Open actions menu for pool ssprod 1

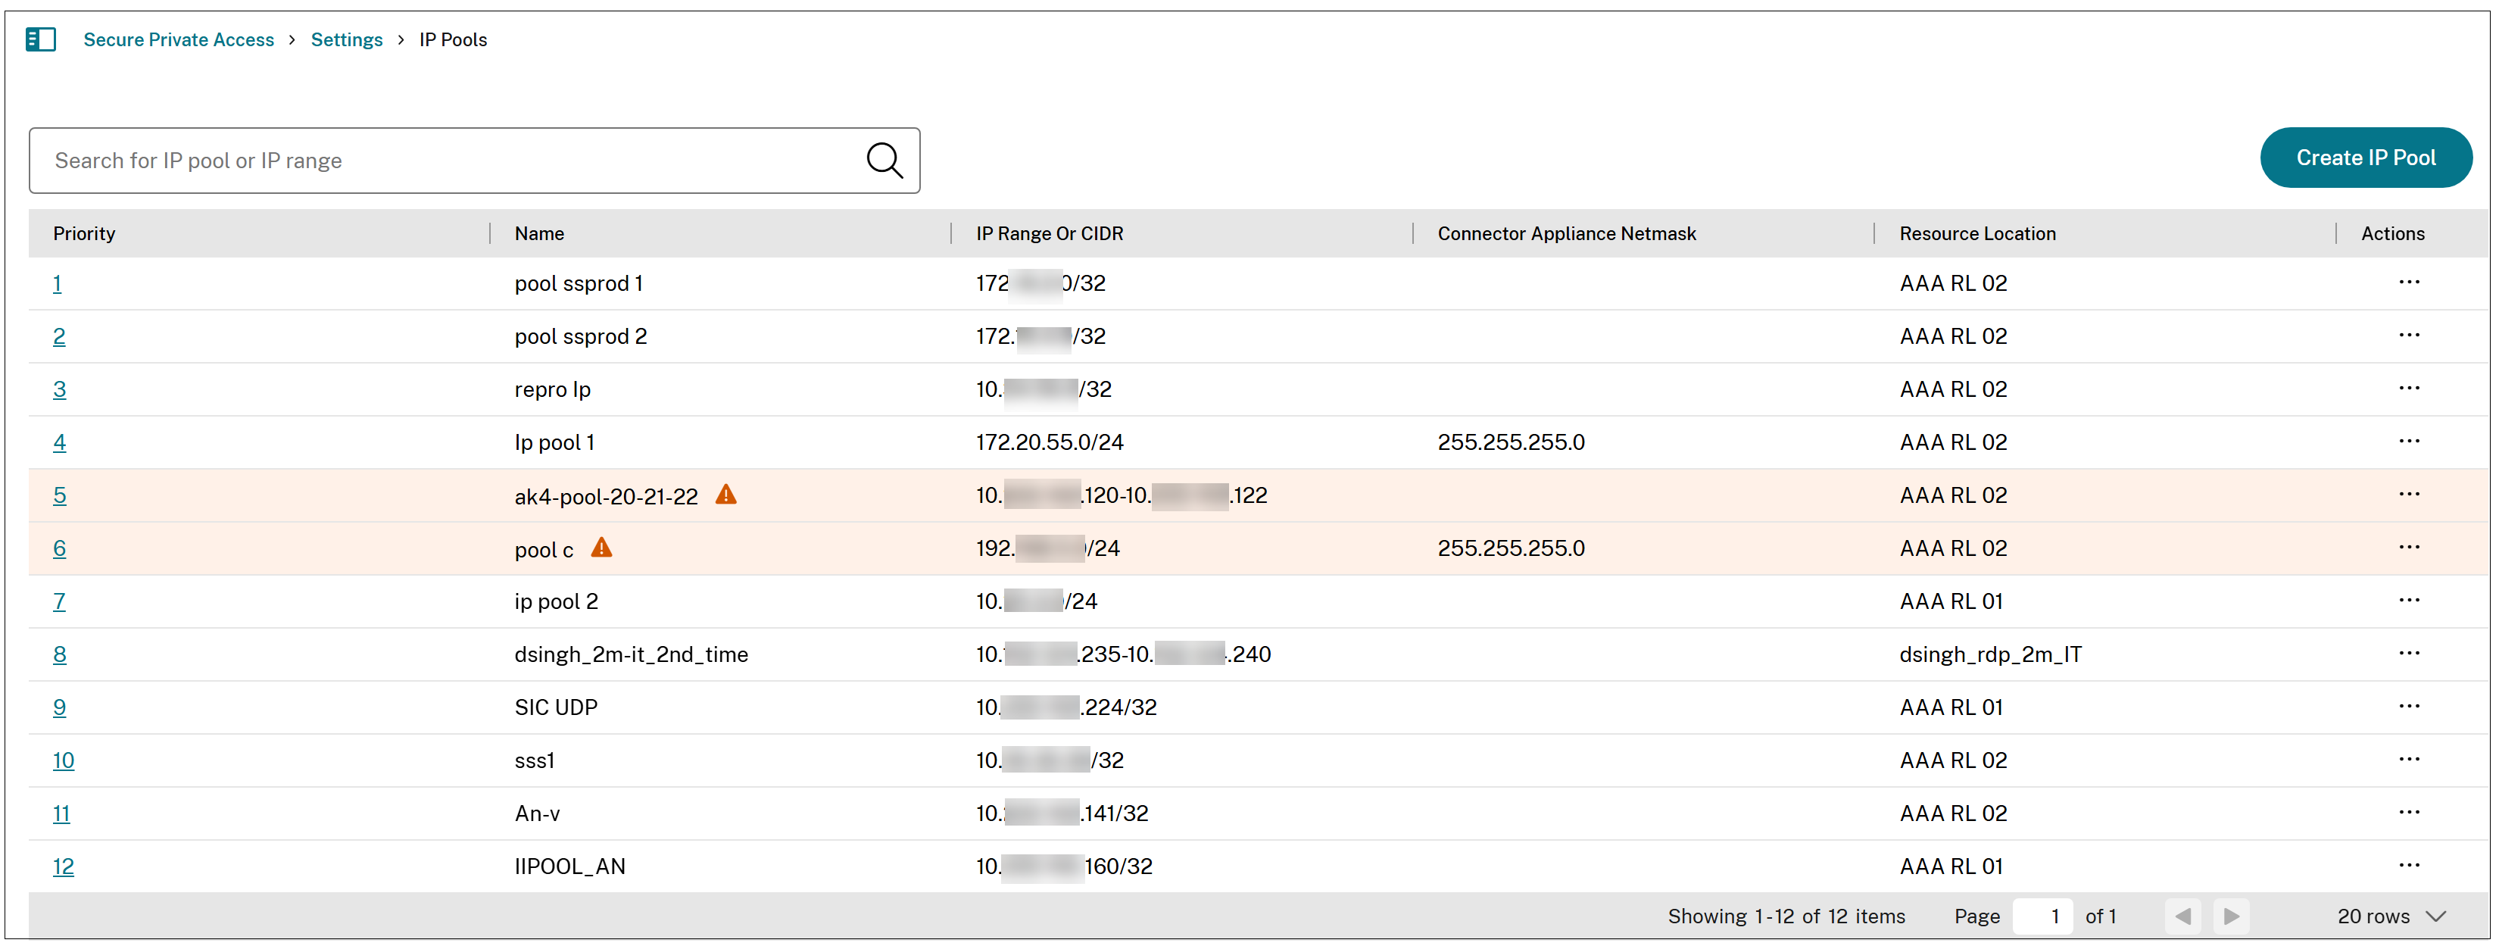2409,283
